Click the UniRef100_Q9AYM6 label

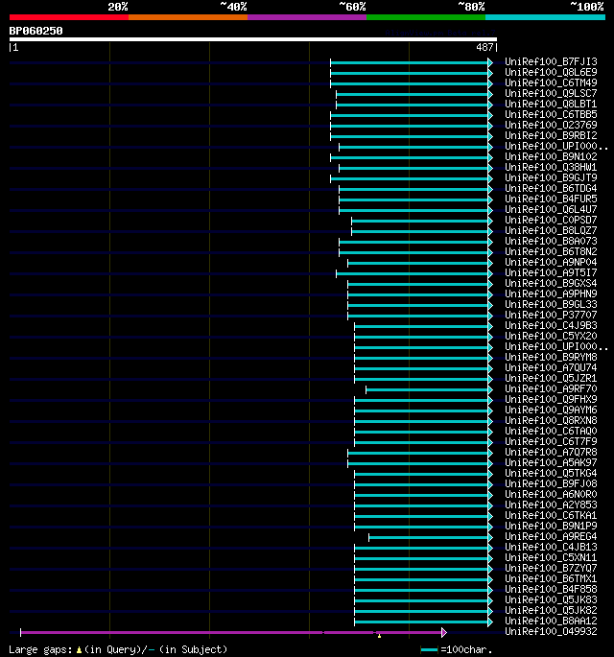point(551,411)
